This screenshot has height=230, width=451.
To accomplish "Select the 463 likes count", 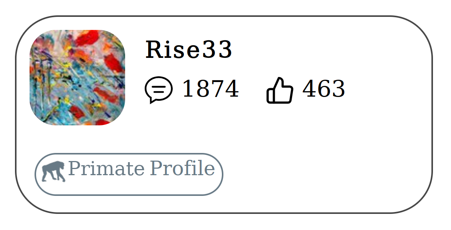I will click(324, 89).
